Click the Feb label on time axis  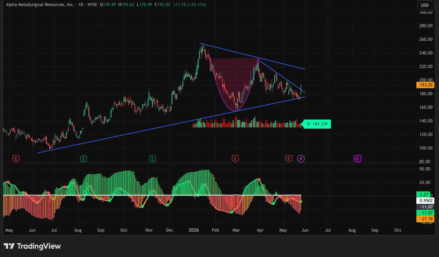click(x=215, y=230)
